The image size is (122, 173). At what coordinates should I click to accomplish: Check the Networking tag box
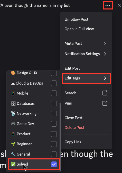click(x=54, y=114)
